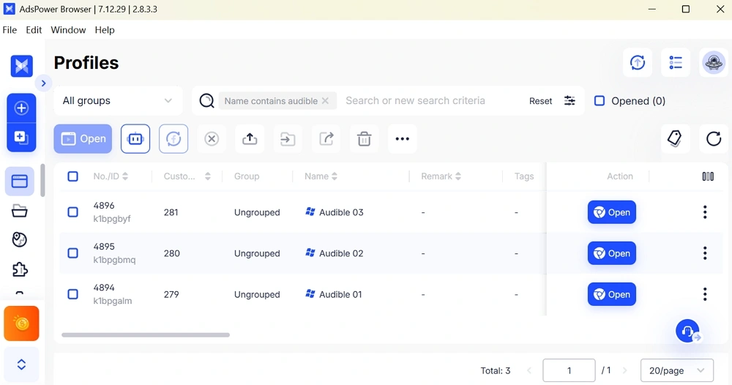Image resolution: width=732 pixels, height=385 pixels.
Task: Click the Reset search button
Action: click(x=540, y=101)
